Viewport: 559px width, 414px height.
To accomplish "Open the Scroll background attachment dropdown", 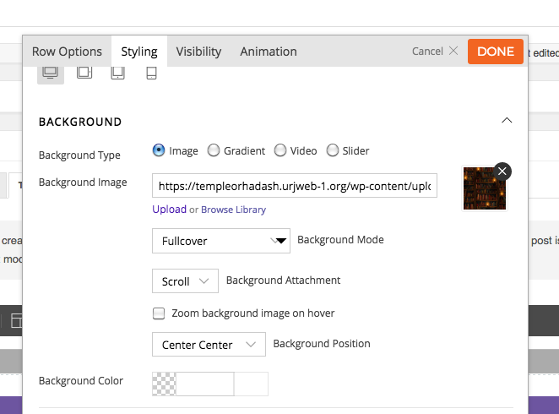I will pyautogui.click(x=184, y=281).
